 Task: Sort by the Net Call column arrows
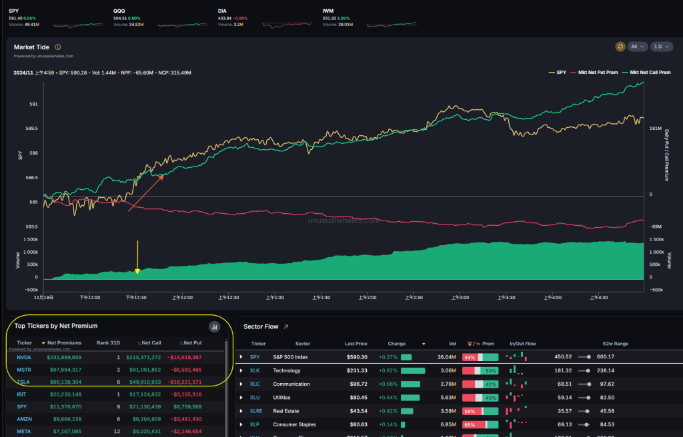pyautogui.click(x=149, y=342)
